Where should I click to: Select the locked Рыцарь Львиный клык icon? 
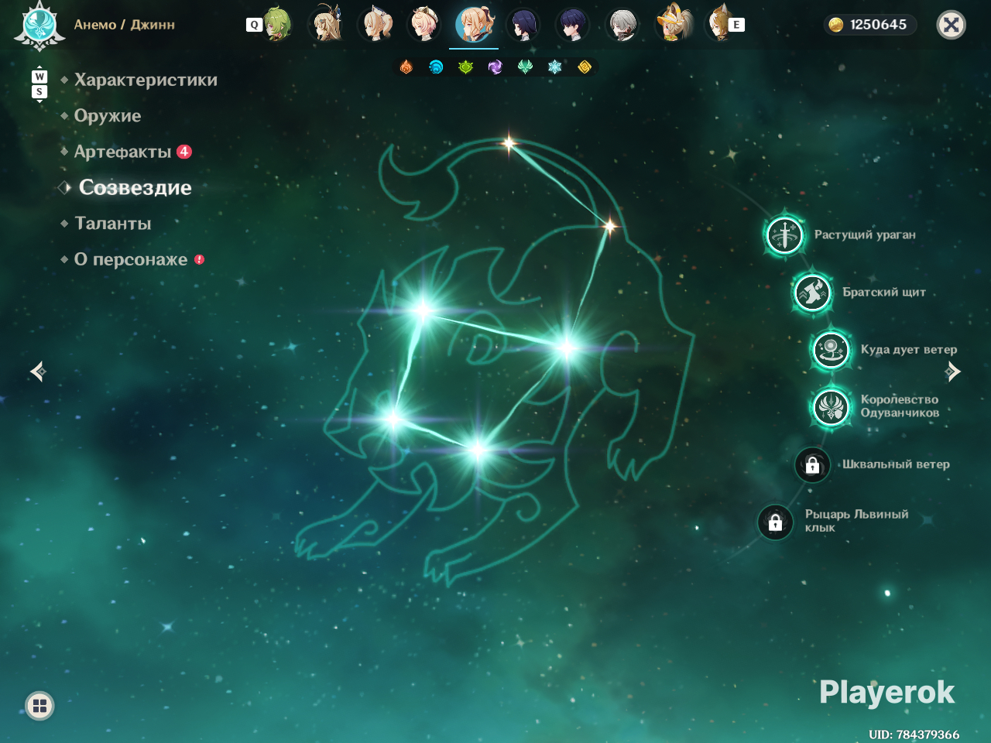tap(775, 522)
